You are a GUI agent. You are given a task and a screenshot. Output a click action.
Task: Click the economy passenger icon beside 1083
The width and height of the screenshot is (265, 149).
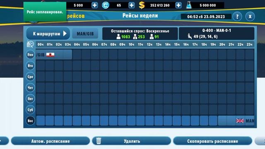pos(118,37)
